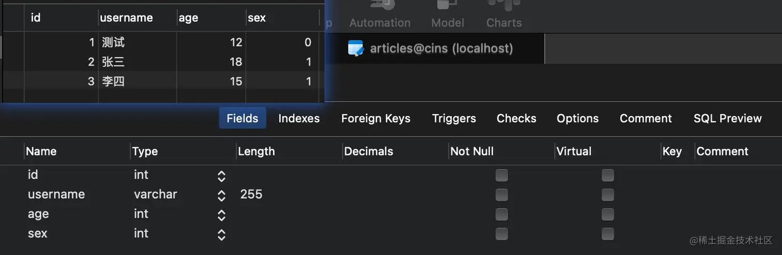Open type dropdown for id field
The width and height of the screenshot is (782, 255).
[221, 176]
